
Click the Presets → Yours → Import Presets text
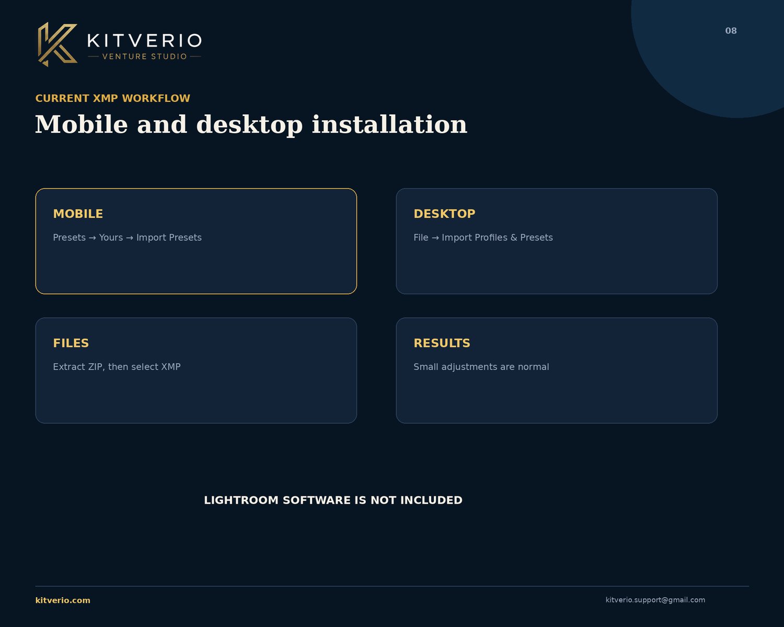pyautogui.click(x=128, y=237)
